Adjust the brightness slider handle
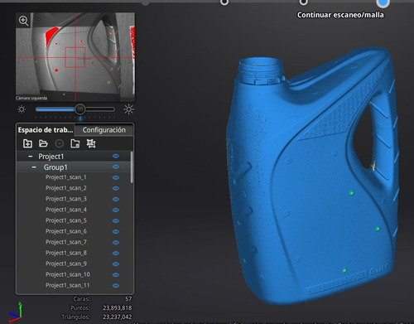 (80, 109)
